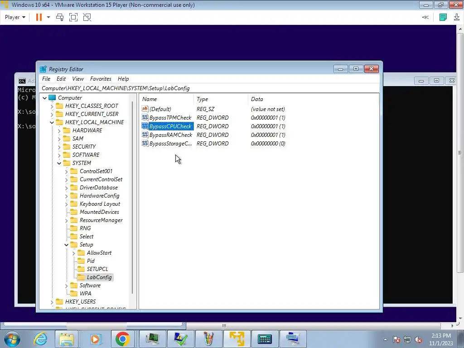Expand HKEY_CURRENT_USER hive
Viewport: 464px width, 348px height.
(x=52, y=114)
